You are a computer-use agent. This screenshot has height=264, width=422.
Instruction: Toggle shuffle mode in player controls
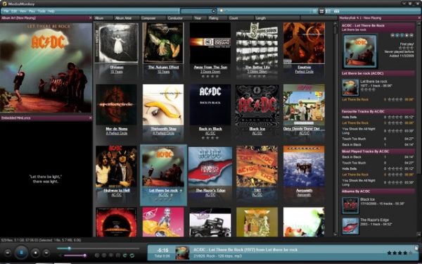point(132,255)
